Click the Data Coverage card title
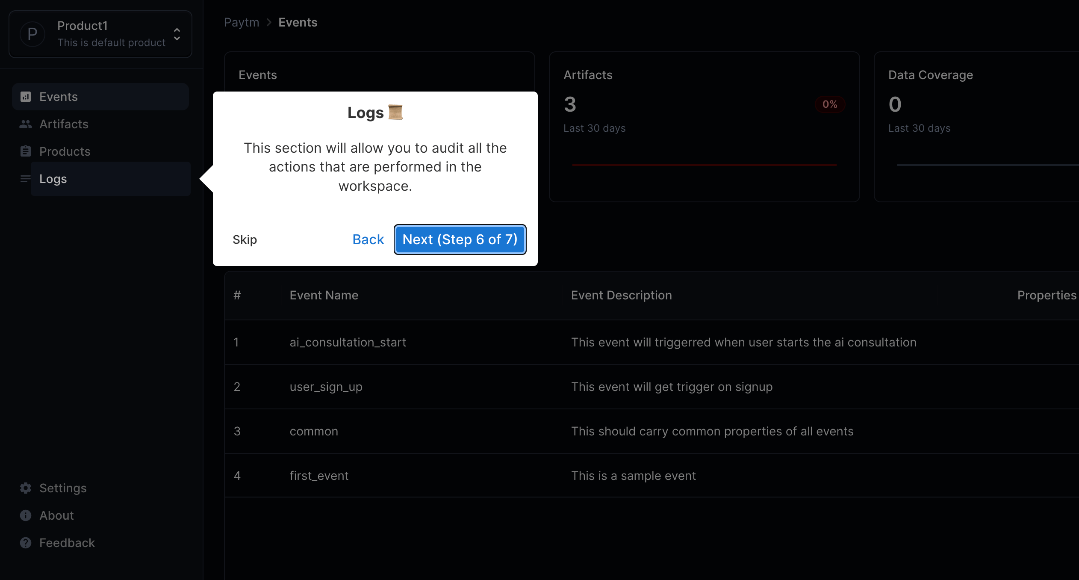 point(931,75)
